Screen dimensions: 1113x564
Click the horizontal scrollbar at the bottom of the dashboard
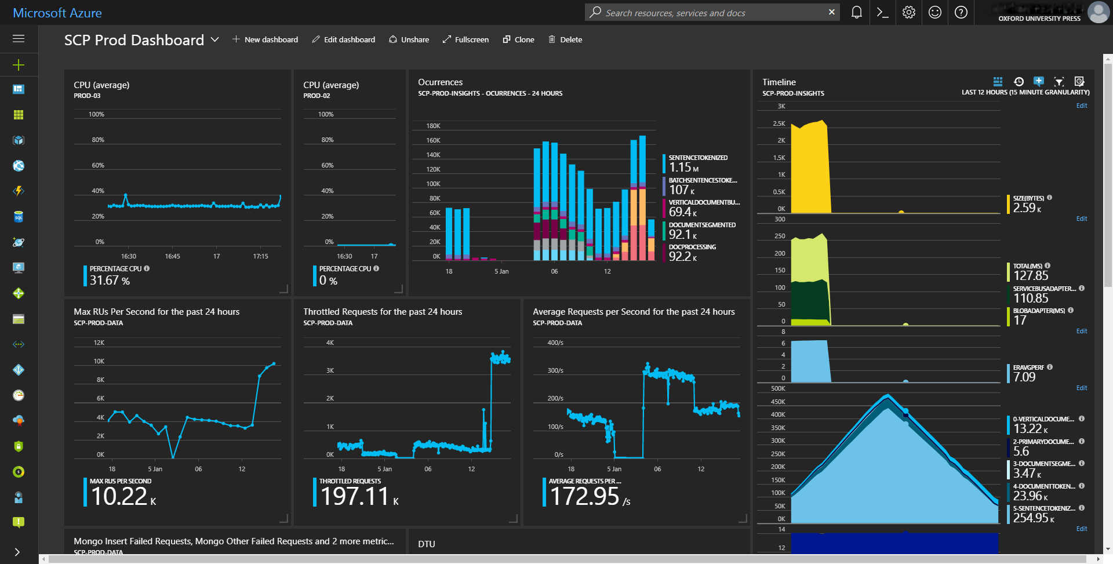pos(568,559)
